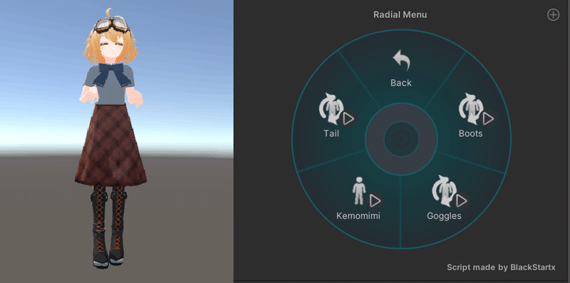Click Script made by BlackStartx credit
The image size is (570, 283).
(x=501, y=267)
